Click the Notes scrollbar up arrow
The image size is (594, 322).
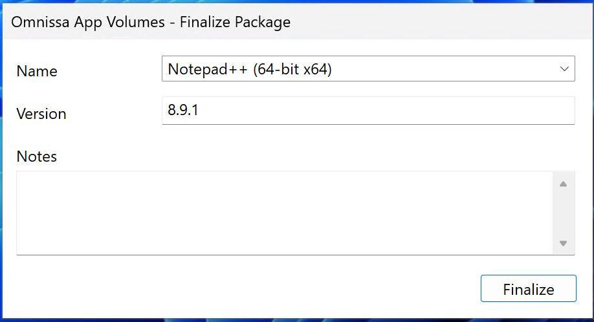(564, 184)
